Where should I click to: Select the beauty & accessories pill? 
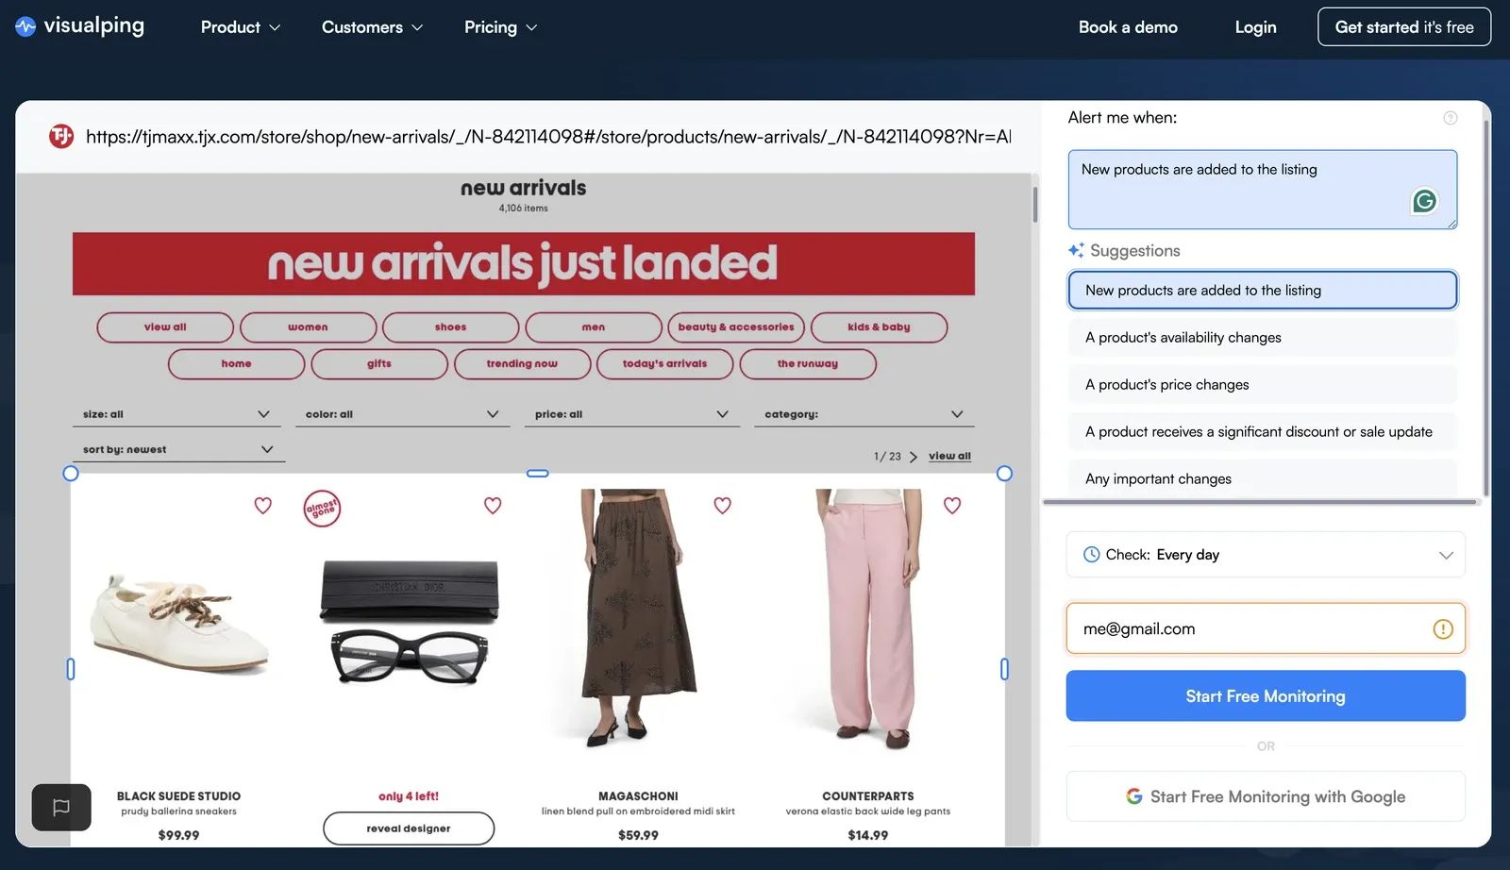point(736,327)
